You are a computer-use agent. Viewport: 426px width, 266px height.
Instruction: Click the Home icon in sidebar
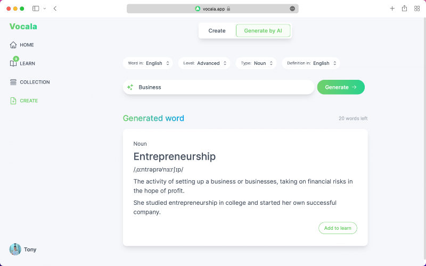pyautogui.click(x=13, y=45)
